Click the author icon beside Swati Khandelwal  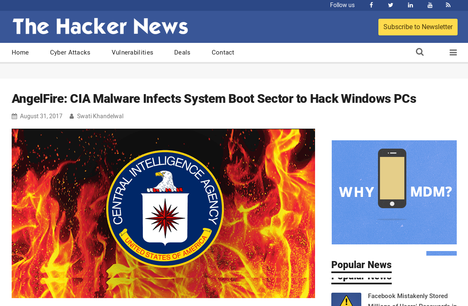[x=72, y=116]
